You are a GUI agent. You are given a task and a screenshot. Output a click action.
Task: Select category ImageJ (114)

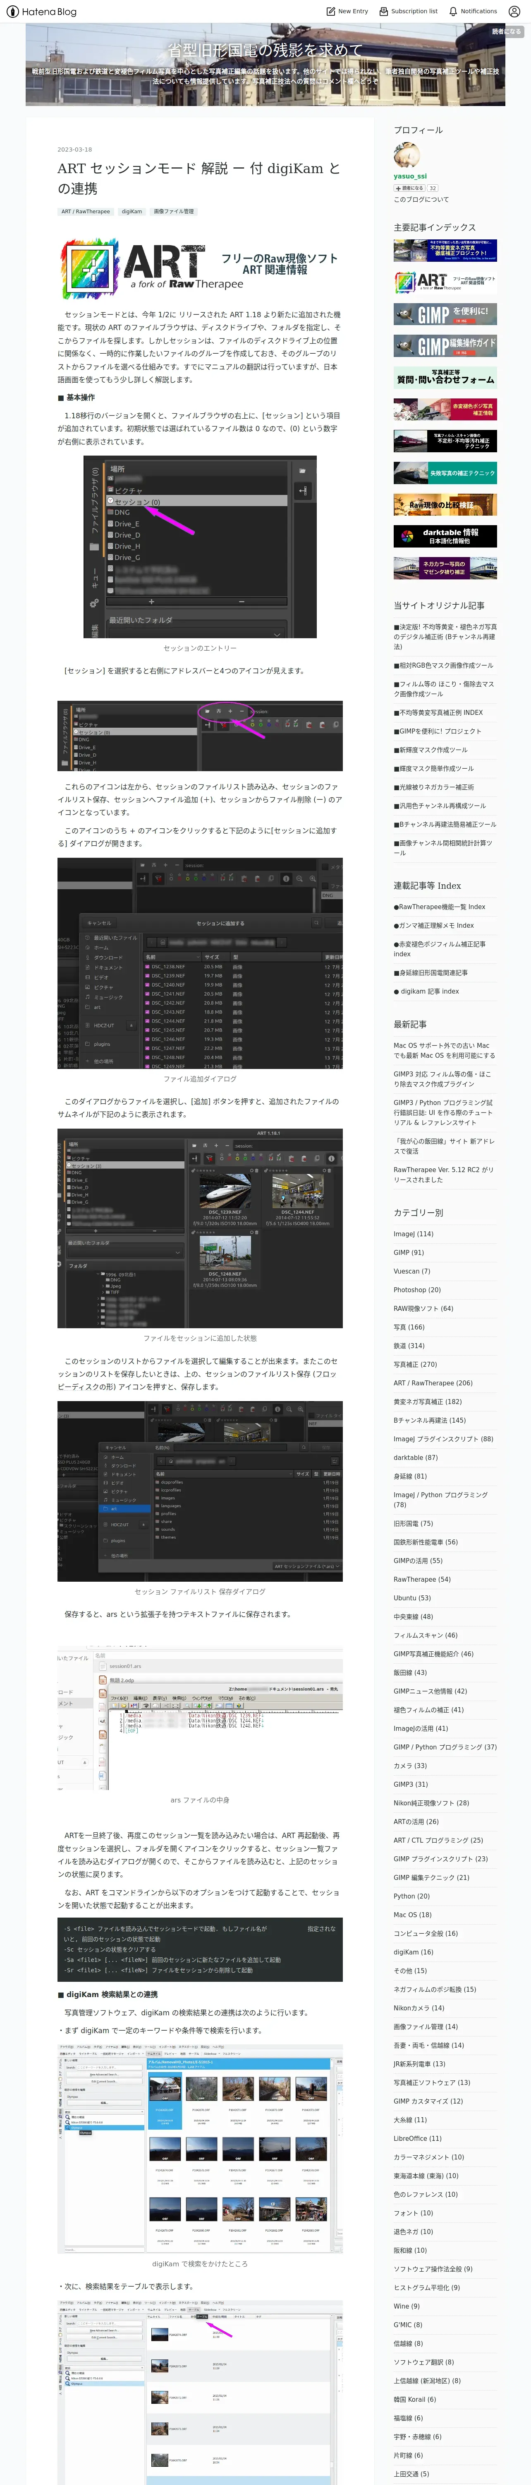414,1234
